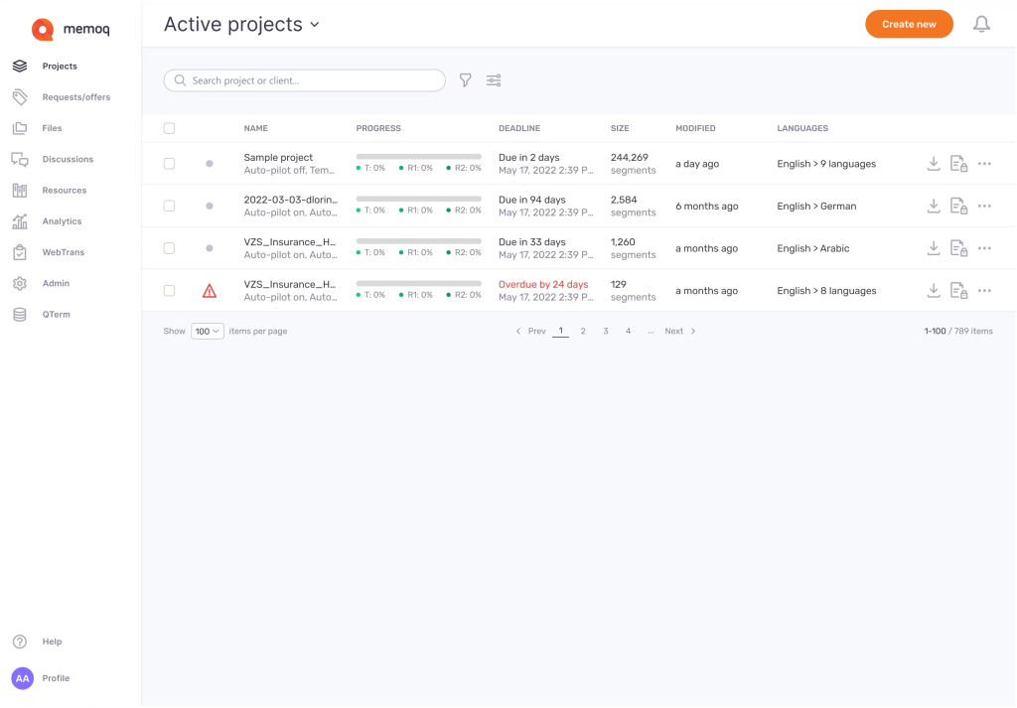Download the English > Arabic project
1017x708 pixels.
click(934, 247)
